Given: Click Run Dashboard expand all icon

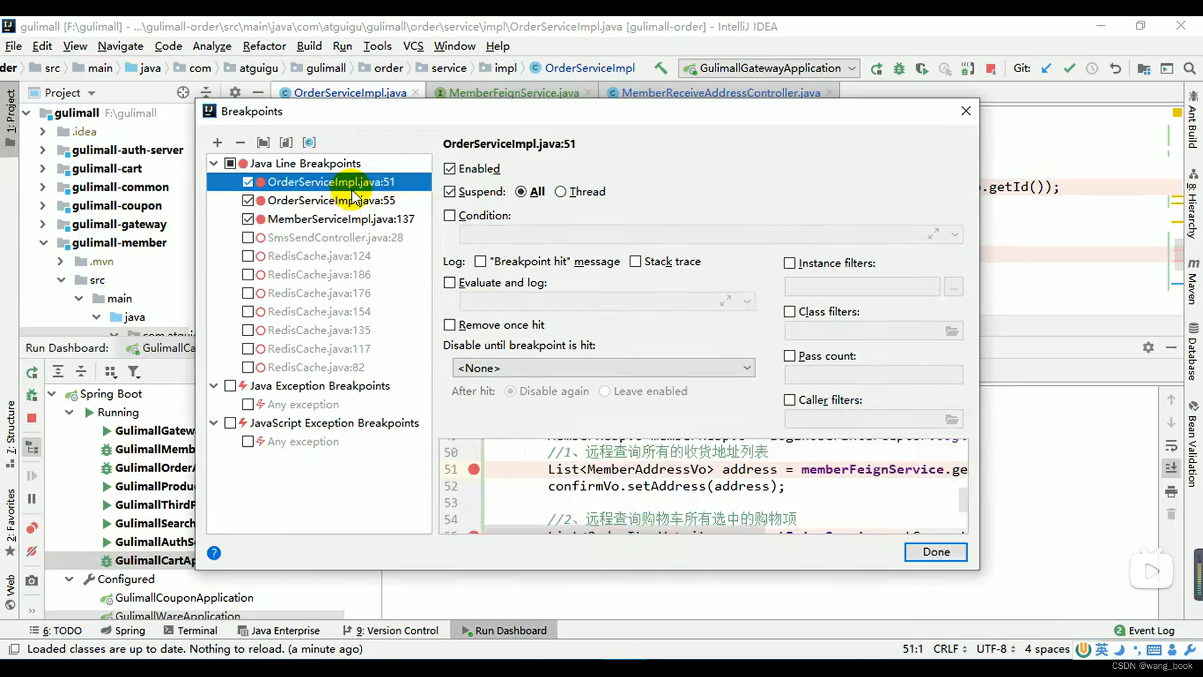Looking at the screenshot, I should (58, 372).
